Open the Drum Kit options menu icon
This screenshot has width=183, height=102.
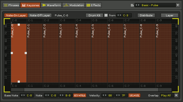coord(106,15)
